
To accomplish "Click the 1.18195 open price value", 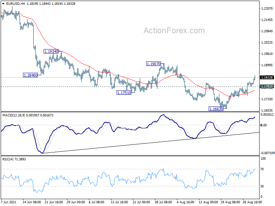I will click(x=32, y=4).
